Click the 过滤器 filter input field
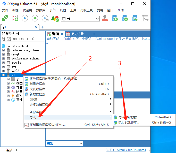Viewport: 176px width, 153px height. click(x=23, y=39)
